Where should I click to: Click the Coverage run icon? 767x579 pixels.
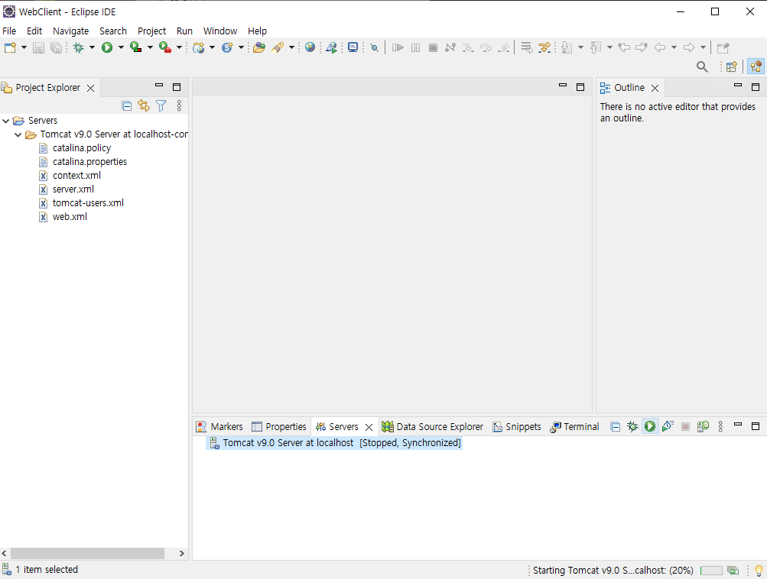tap(135, 47)
